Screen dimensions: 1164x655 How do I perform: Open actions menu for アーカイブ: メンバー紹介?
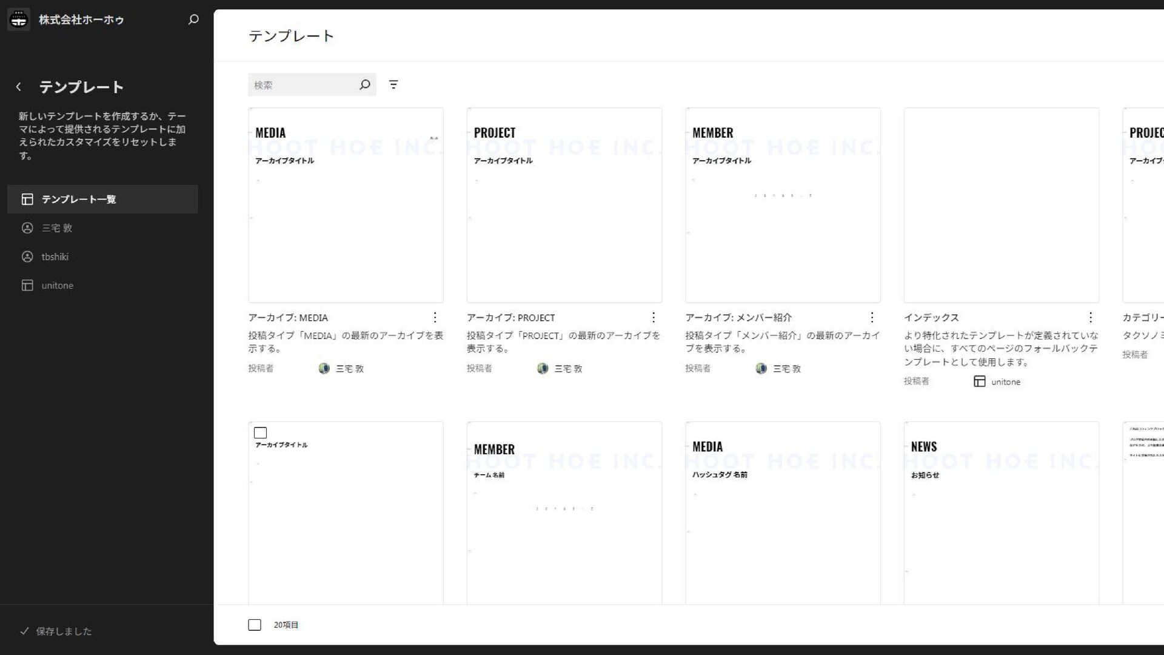pyautogui.click(x=871, y=317)
